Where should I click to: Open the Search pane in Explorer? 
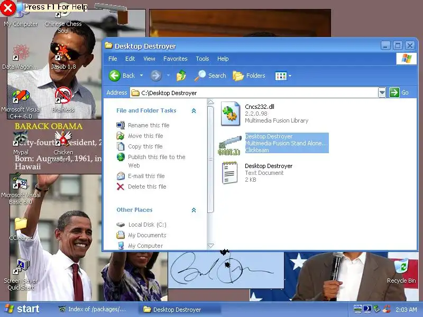point(210,76)
